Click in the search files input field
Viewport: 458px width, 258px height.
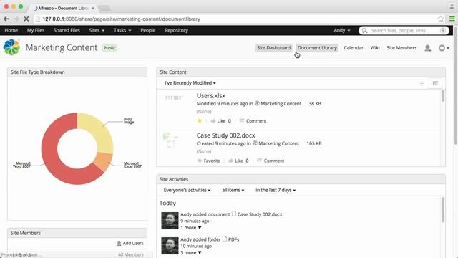tap(404, 30)
